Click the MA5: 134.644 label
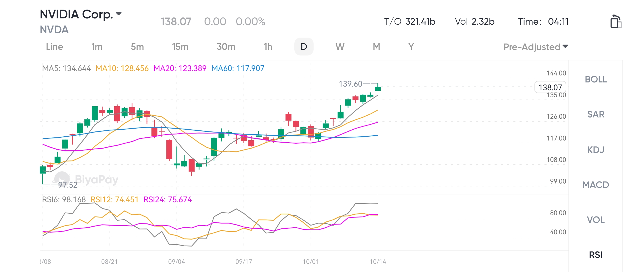The image size is (623, 280). tap(66, 68)
